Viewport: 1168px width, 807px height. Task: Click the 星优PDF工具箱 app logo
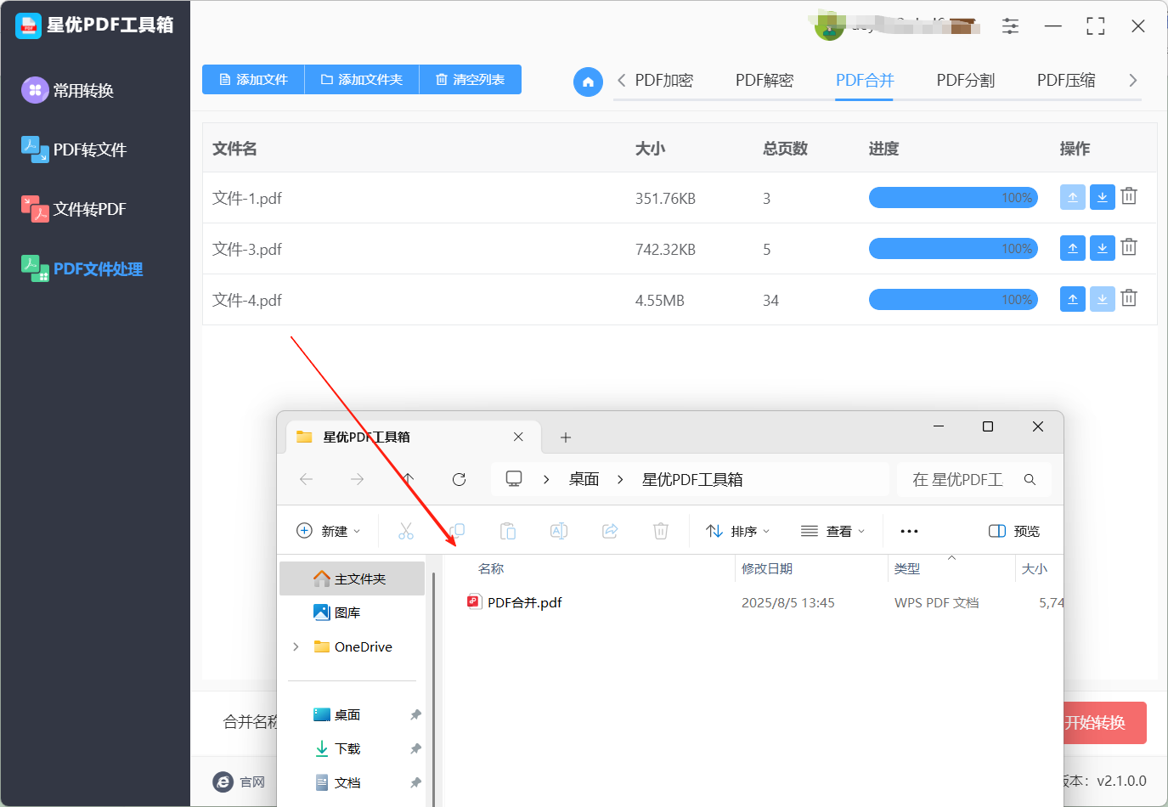point(28,25)
